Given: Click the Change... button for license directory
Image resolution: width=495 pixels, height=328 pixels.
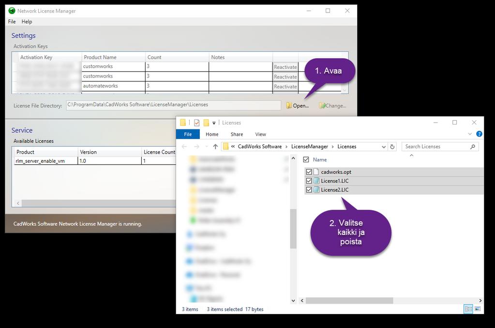Looking at the screenshot, I should tap(332, 106).
